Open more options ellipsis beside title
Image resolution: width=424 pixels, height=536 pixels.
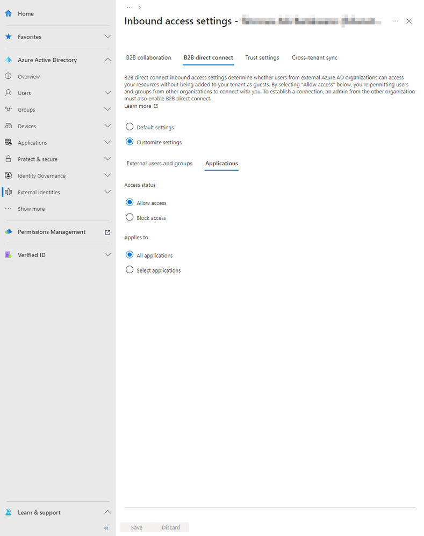click(x=396, y=21)
